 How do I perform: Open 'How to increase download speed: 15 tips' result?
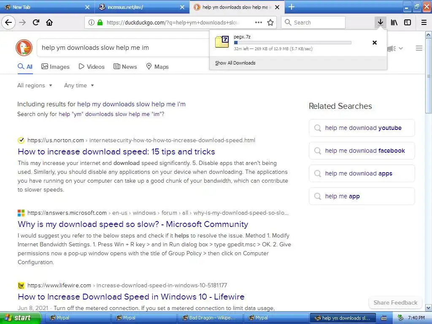pyautogui.click(x=116, y=151)
